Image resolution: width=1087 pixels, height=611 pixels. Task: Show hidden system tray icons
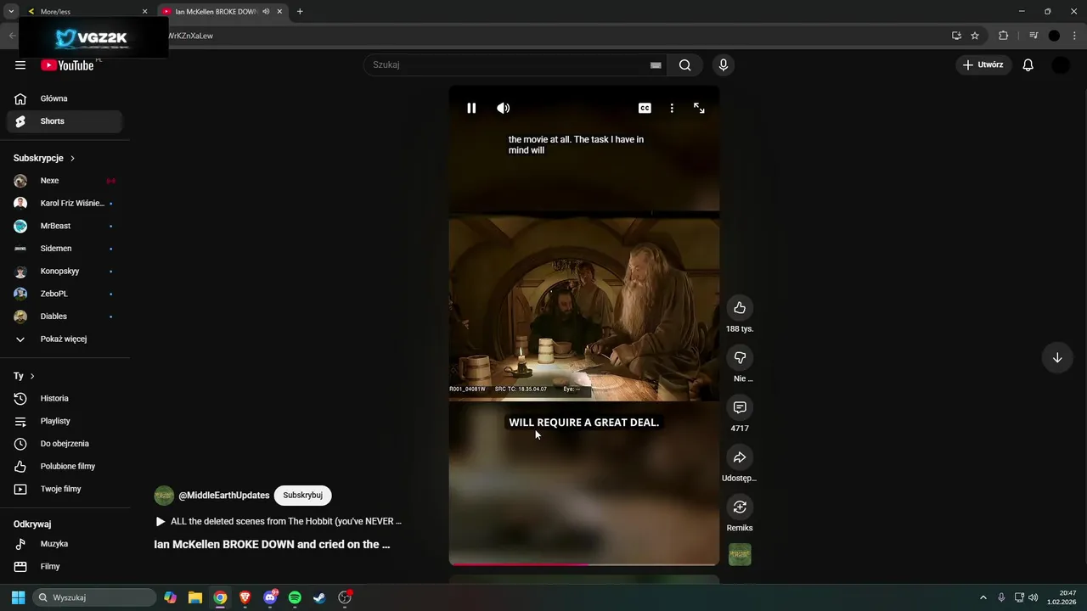(983, 597)
